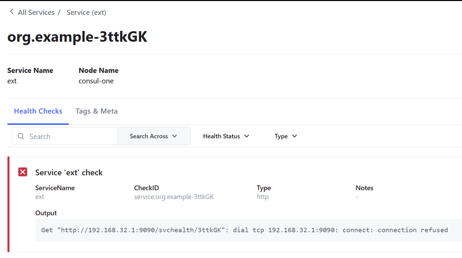This screenshot has width=462, height=258.
Task: Click the Output label
Action: click(46, 213)
